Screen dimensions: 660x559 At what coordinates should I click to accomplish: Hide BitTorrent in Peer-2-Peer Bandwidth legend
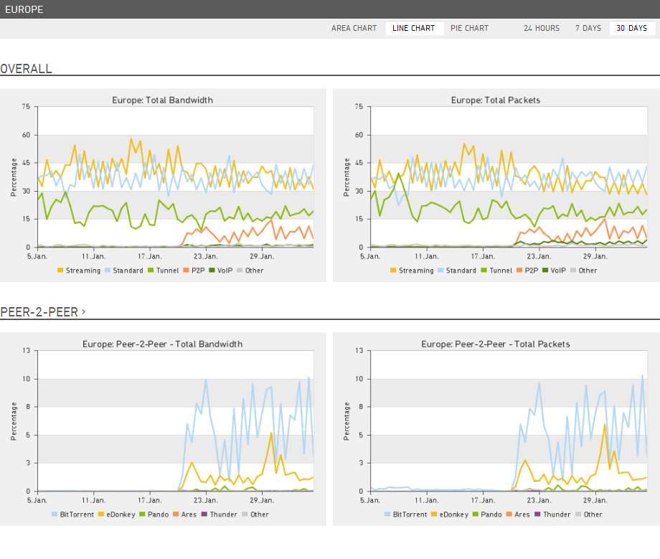[73, 515]
